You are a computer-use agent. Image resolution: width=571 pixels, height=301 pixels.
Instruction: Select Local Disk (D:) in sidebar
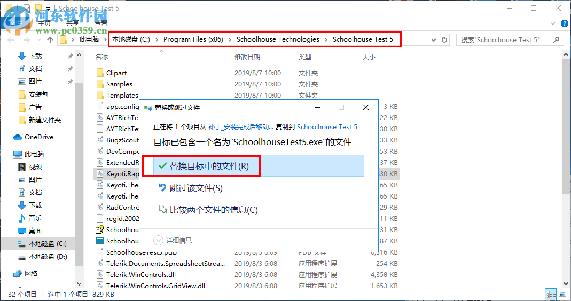(48, 257)
